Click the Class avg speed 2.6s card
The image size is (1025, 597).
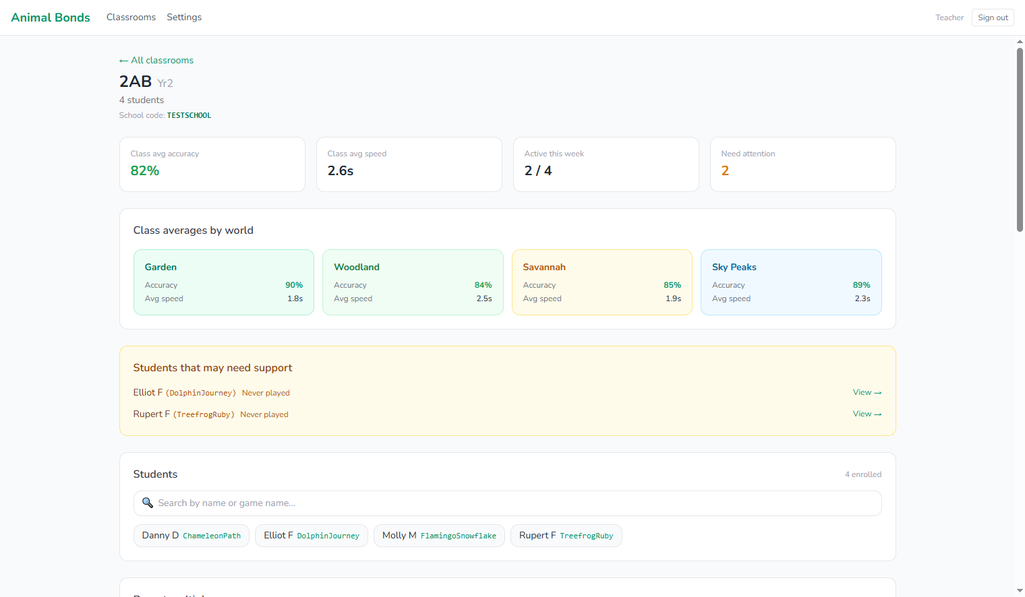(x=409, y=164)
